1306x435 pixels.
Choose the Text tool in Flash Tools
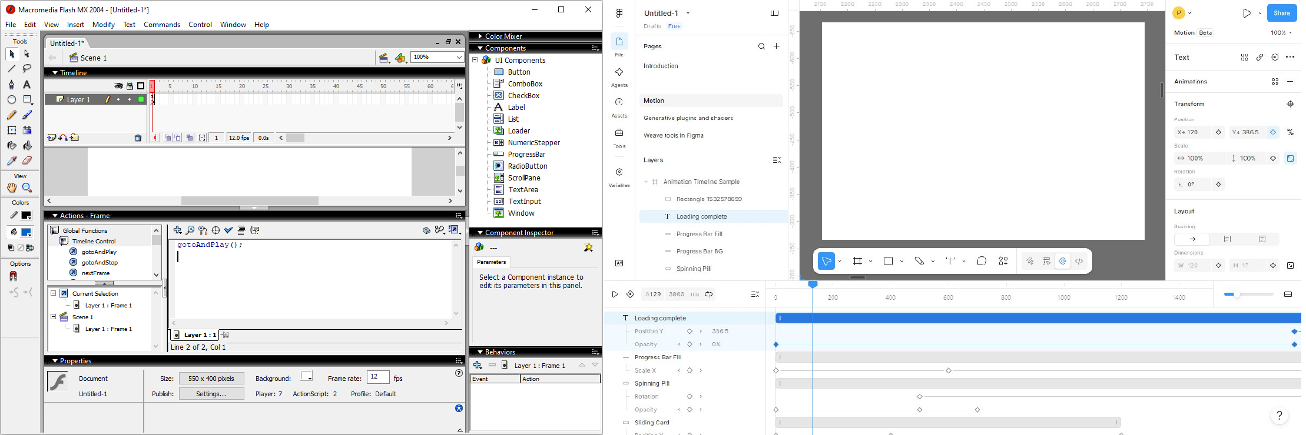(x=27, y=85)
